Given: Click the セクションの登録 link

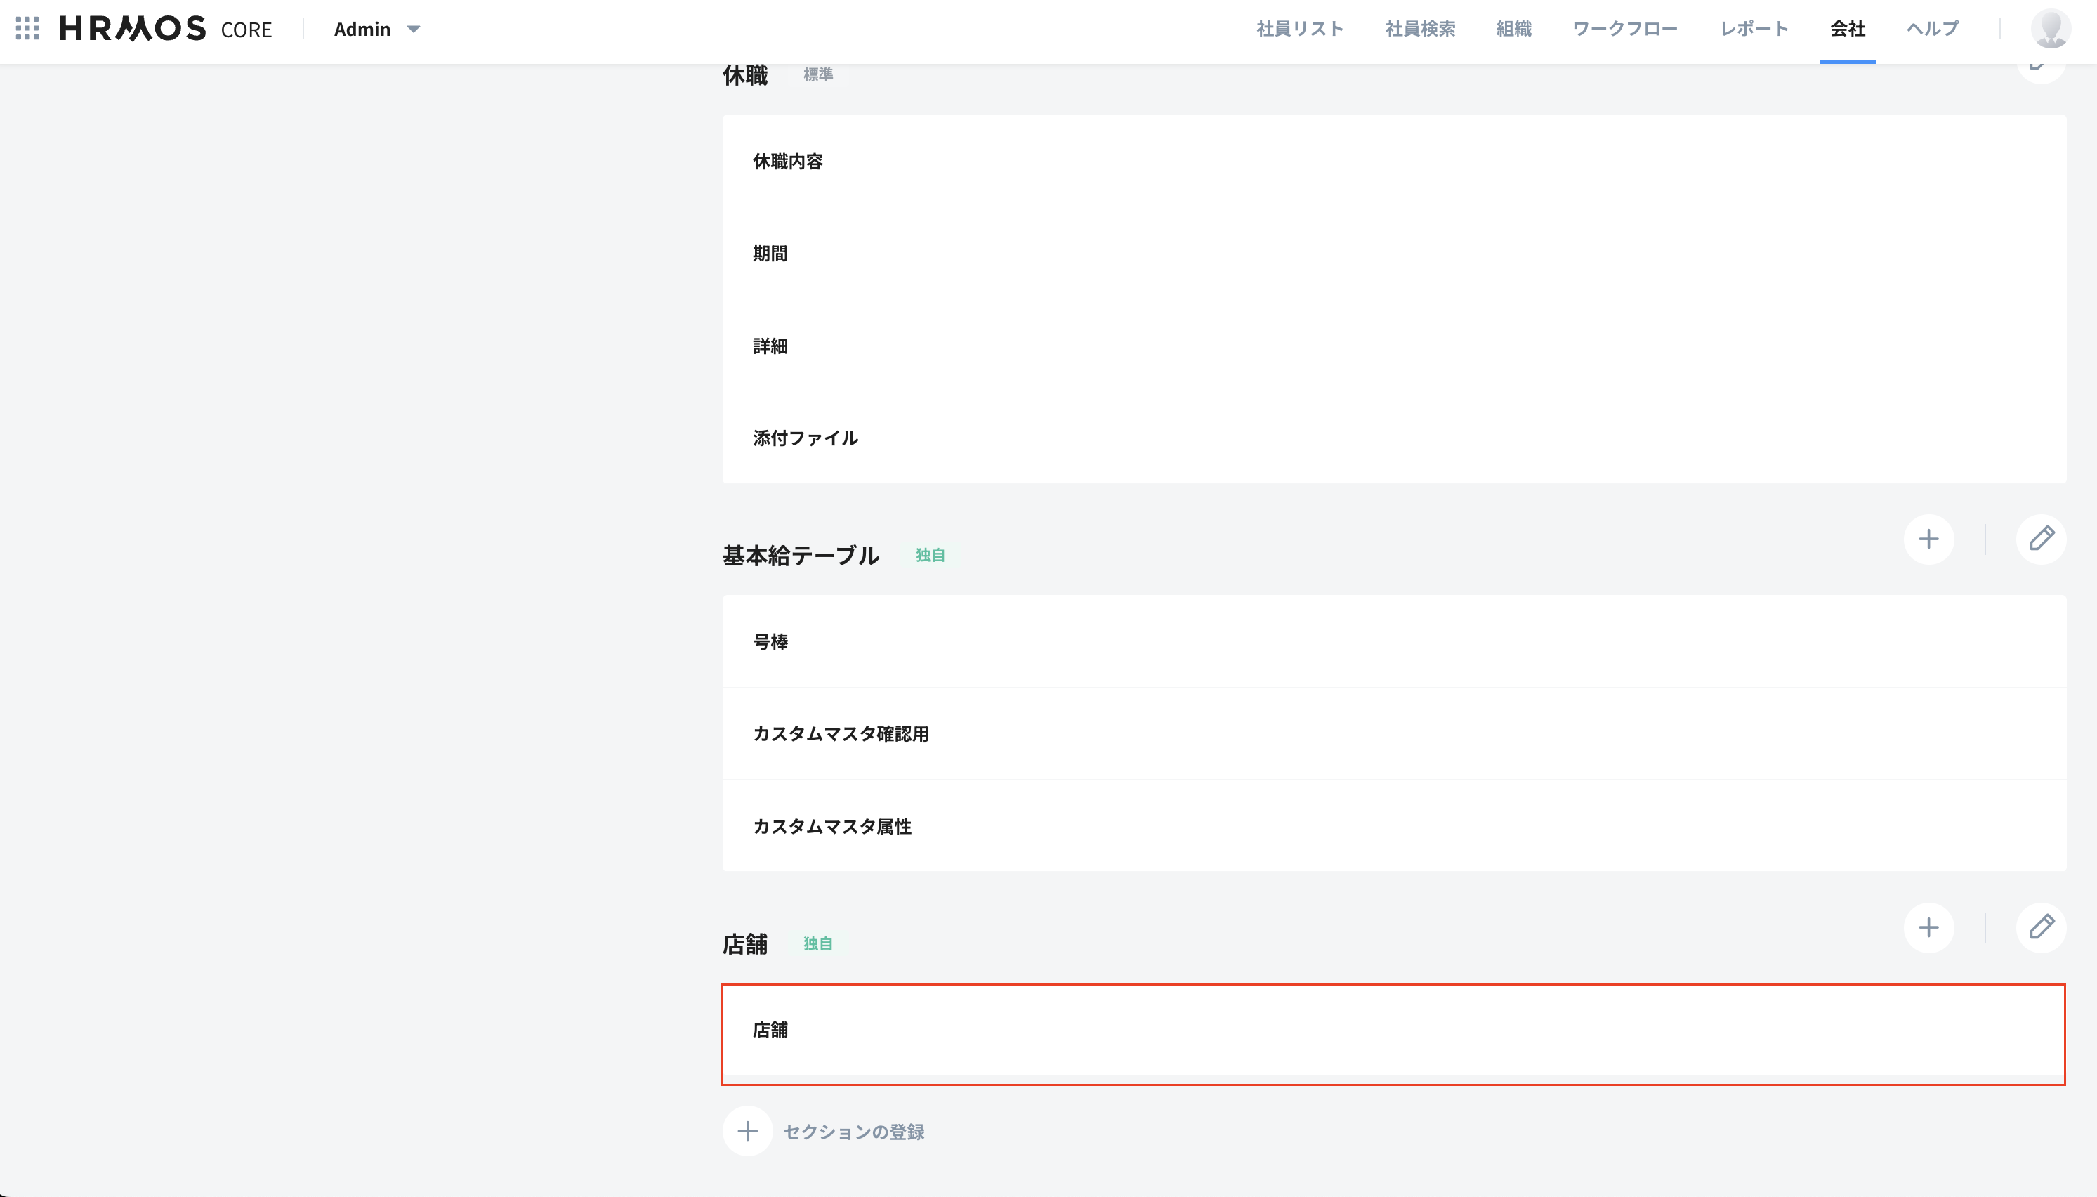Looking at the screenshot, I should tap(853, 1132).
